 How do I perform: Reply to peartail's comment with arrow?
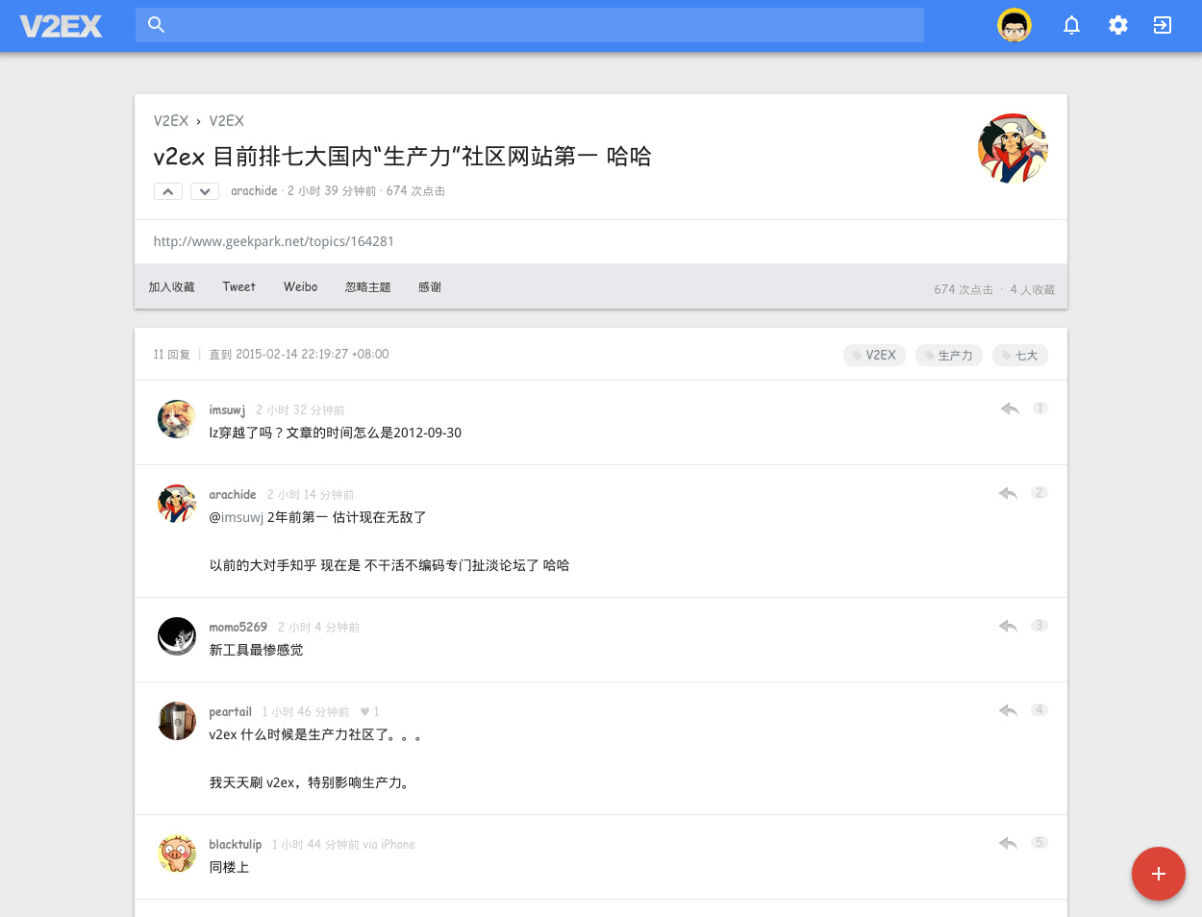1008,711
